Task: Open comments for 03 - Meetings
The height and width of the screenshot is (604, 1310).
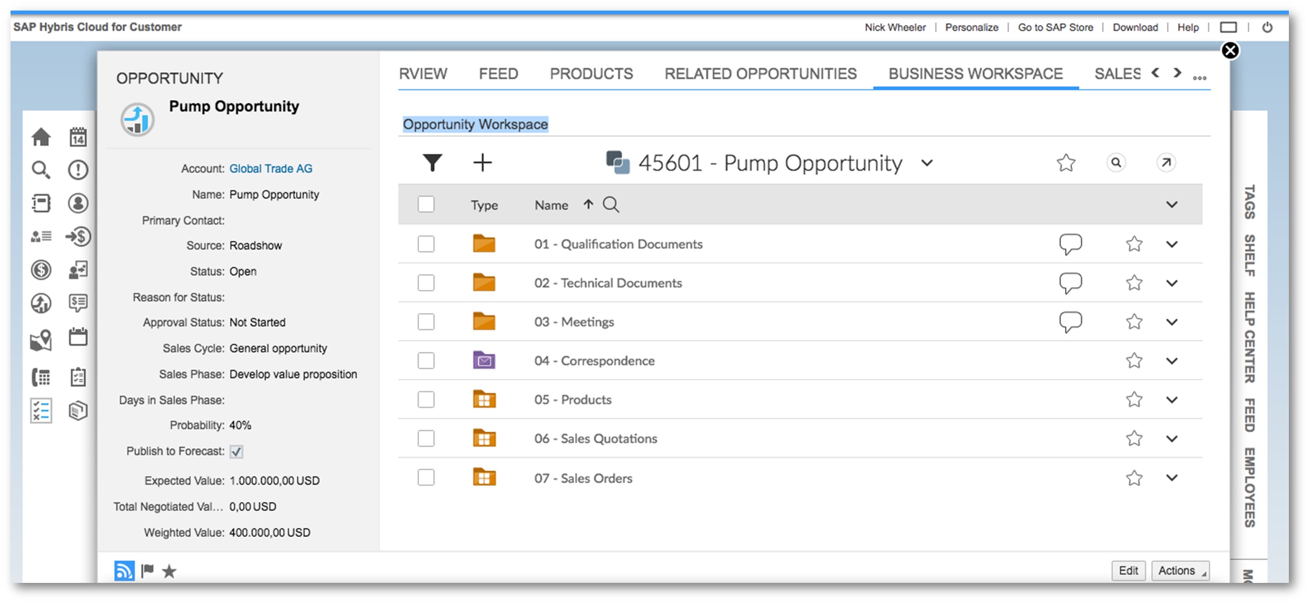Action: [x=1071, y=323]
